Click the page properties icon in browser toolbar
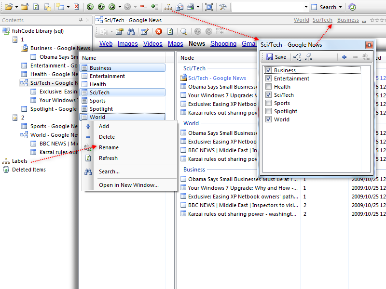The height and width of the screenshot is (289, 386). (x=120, y=31)
